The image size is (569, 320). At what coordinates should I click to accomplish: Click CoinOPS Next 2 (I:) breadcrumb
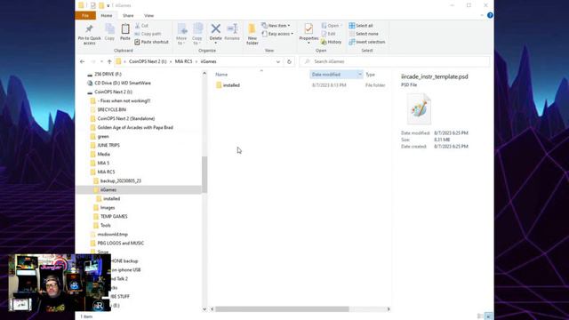tap(148, 61)
